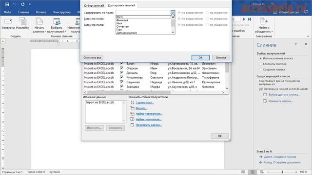312x175 pixels.
Task: Close the Слияние task pane
Action: [306, 44]
